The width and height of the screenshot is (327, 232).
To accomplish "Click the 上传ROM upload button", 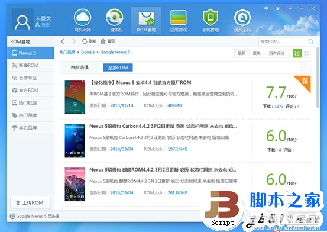I will (x=30, y=202).
